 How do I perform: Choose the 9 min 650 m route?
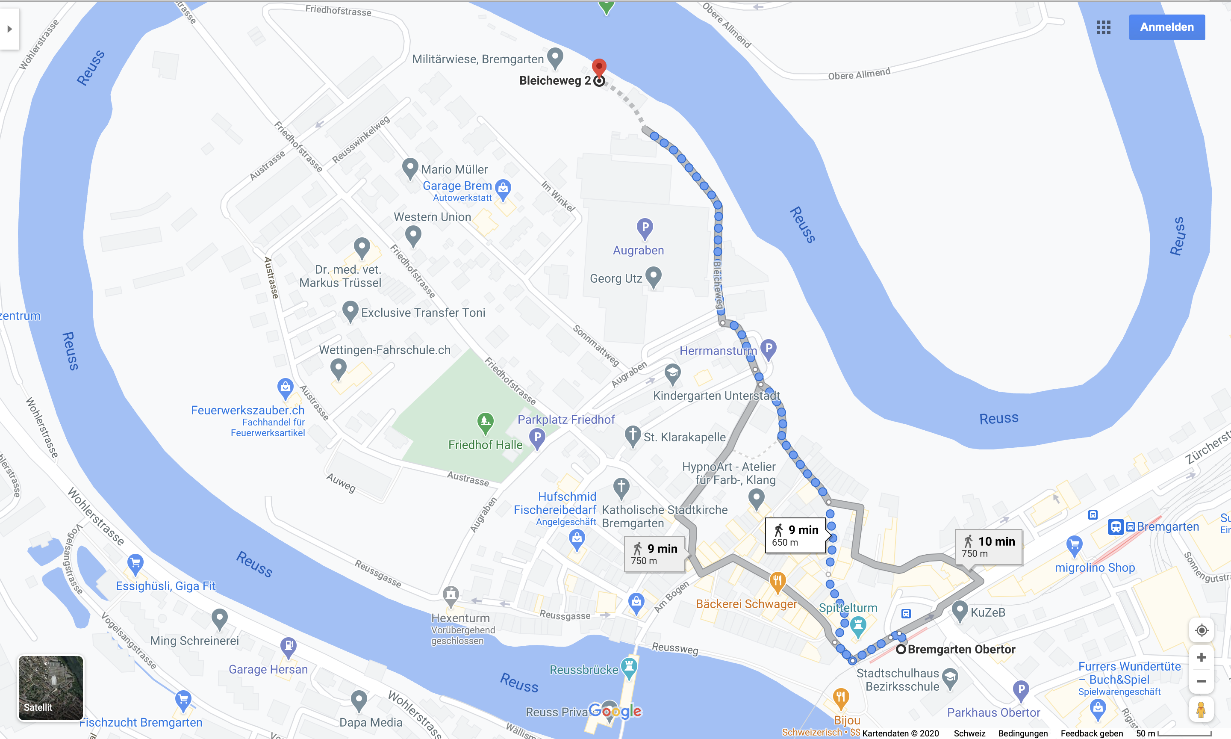pos(795,535)
